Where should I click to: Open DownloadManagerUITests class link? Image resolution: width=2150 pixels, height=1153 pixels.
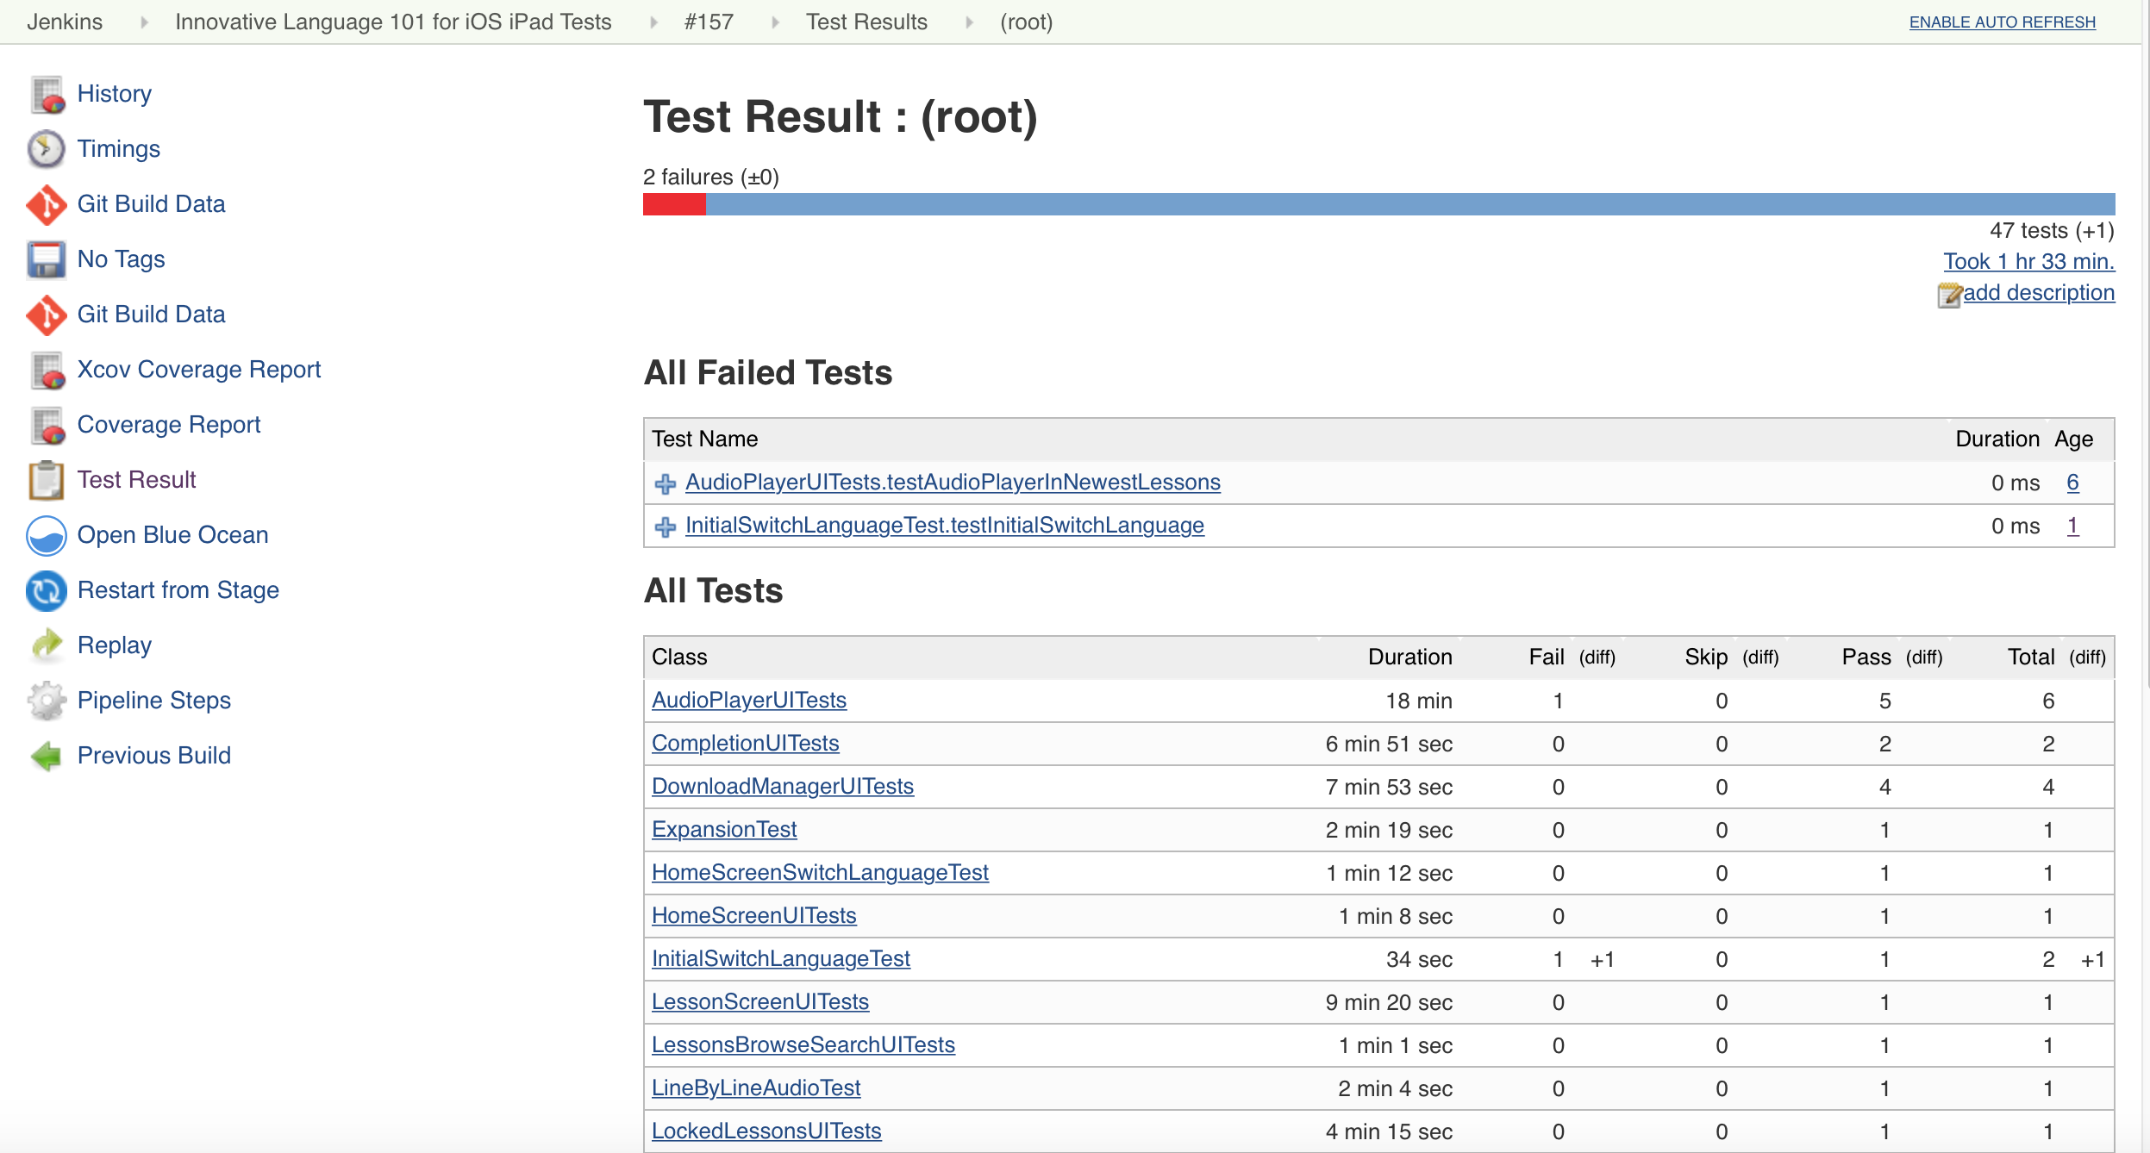[x=782, y=787]
